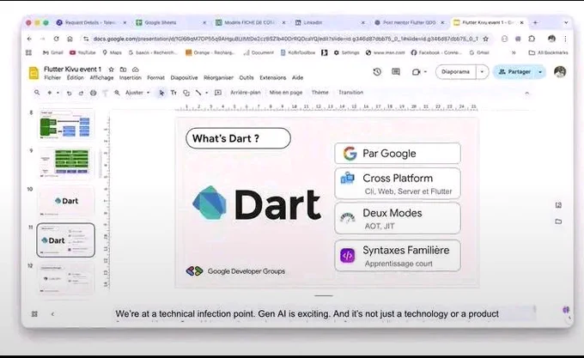Image resolution: width=584 pixels, height=358 pixels.
Task: Click the Print icon
Action: 93,93
